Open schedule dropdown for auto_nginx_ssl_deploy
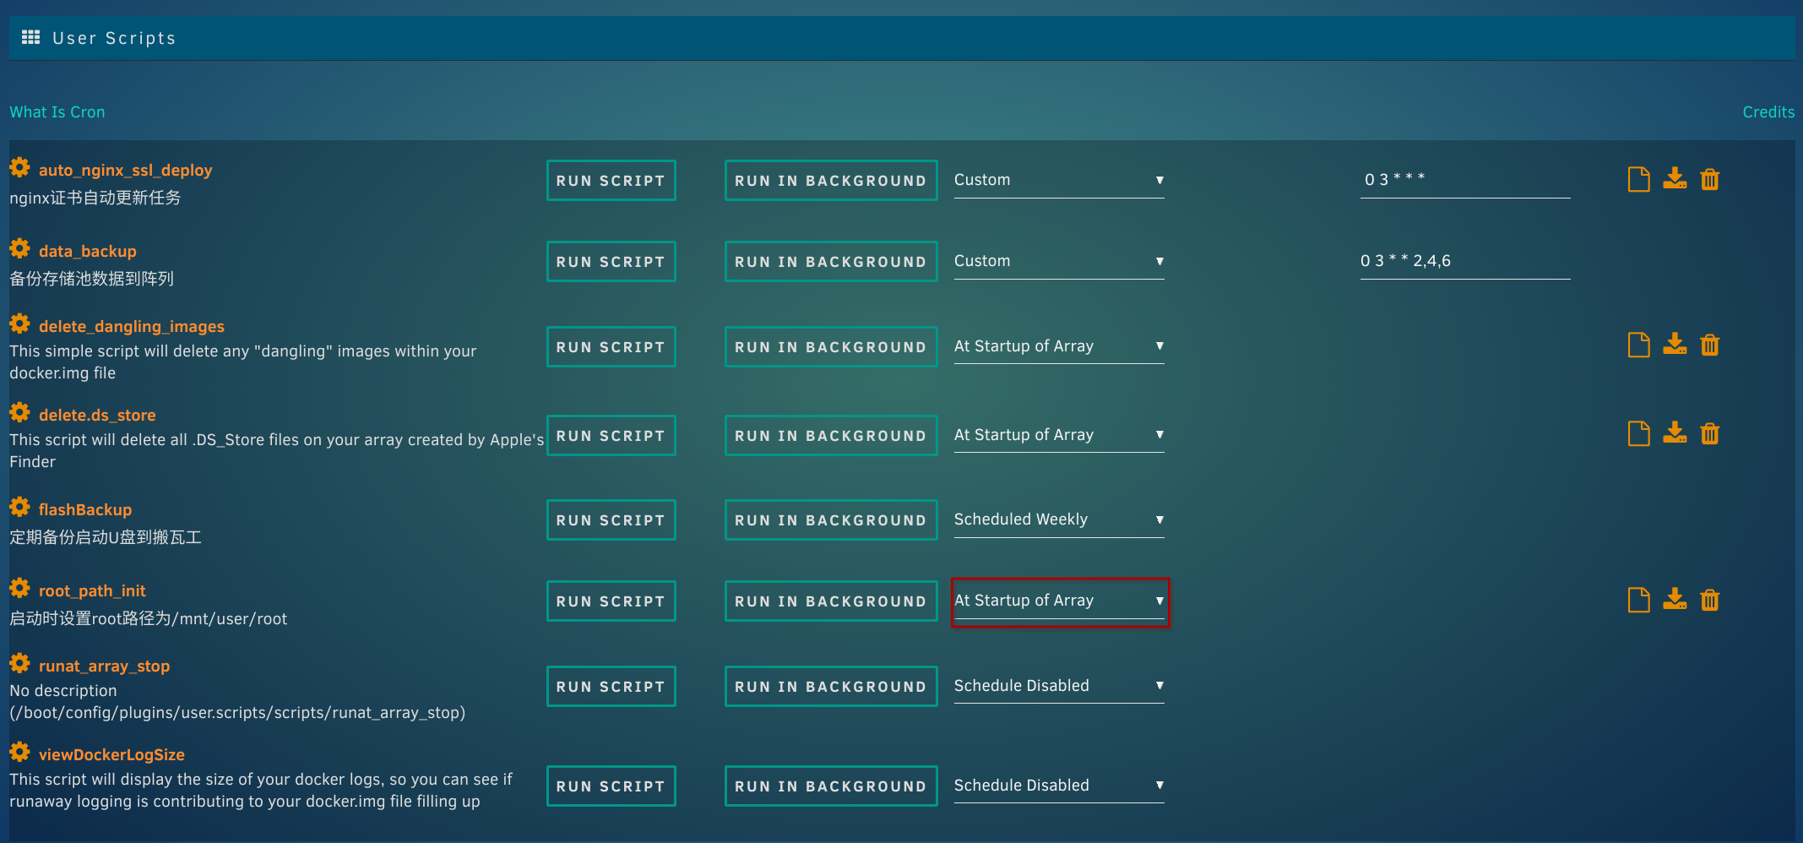The image size is (1803, 843). coord(1058,181)
